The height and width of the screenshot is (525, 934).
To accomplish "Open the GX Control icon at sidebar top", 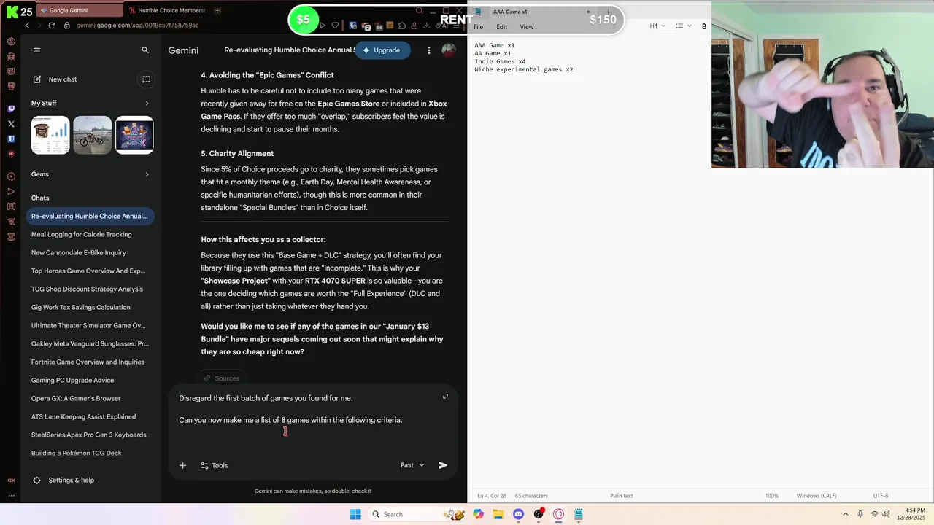I will click(x=11, y=42).
